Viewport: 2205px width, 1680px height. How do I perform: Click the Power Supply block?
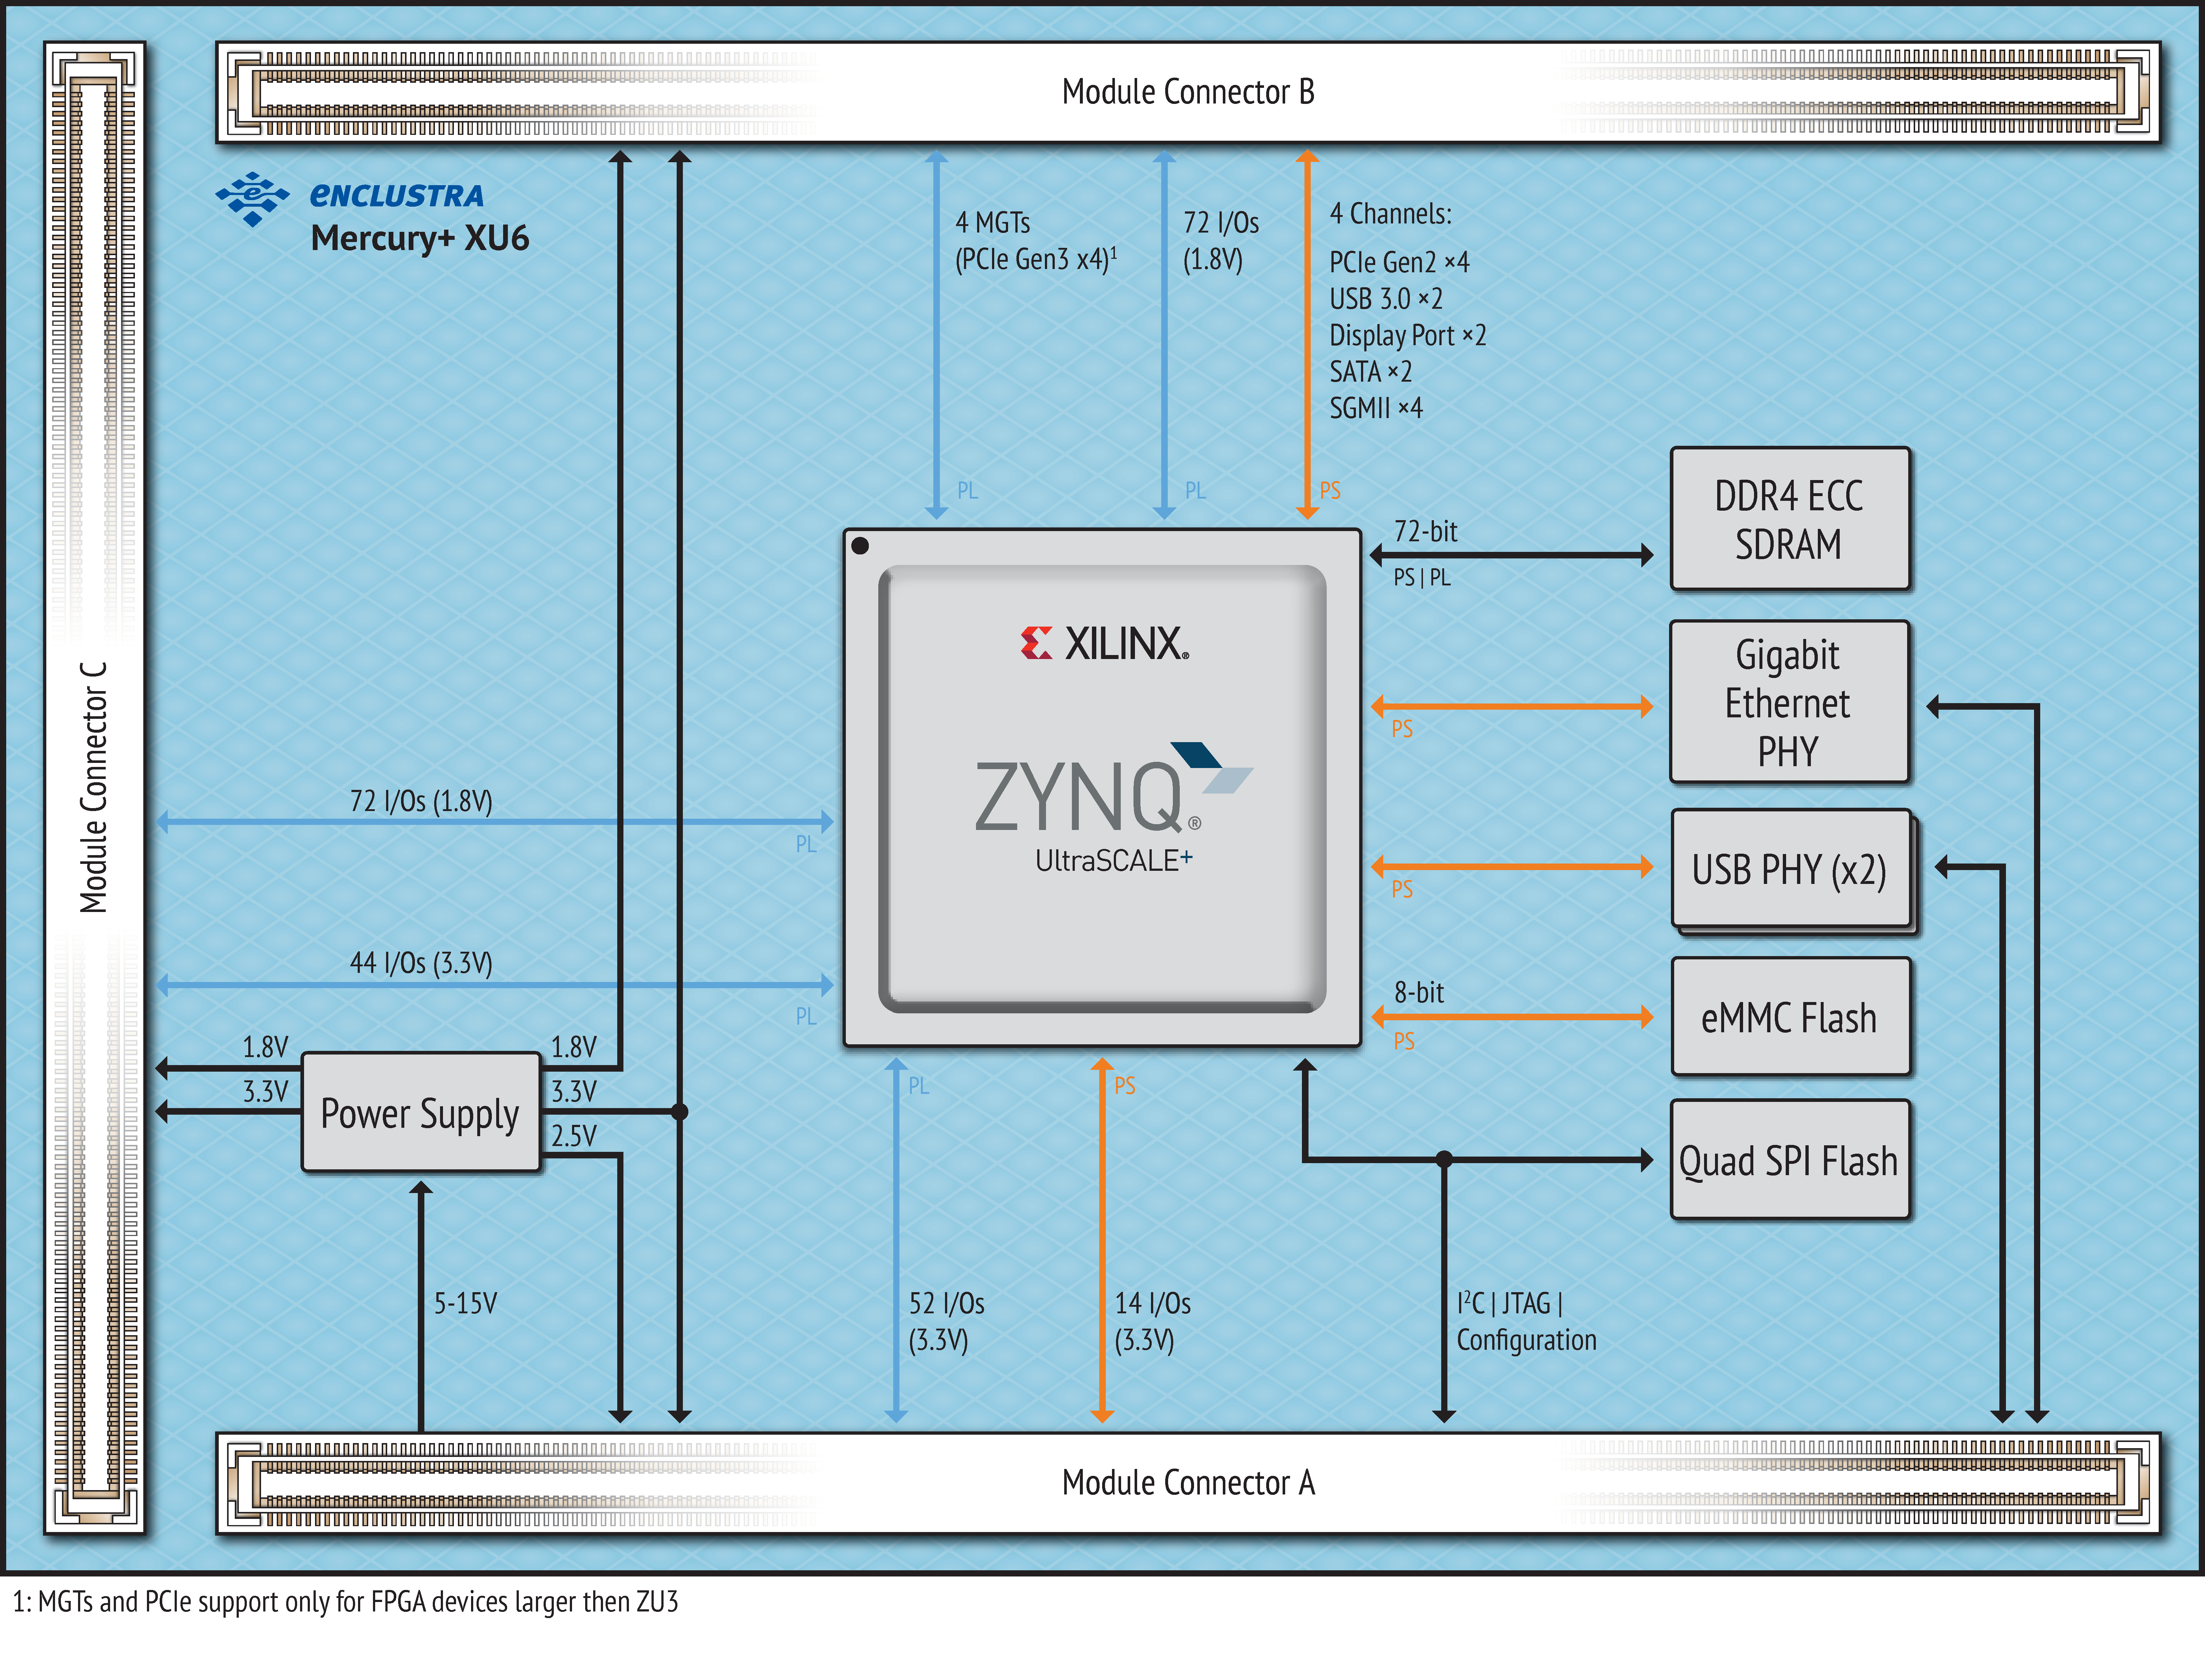point(420,1112)
